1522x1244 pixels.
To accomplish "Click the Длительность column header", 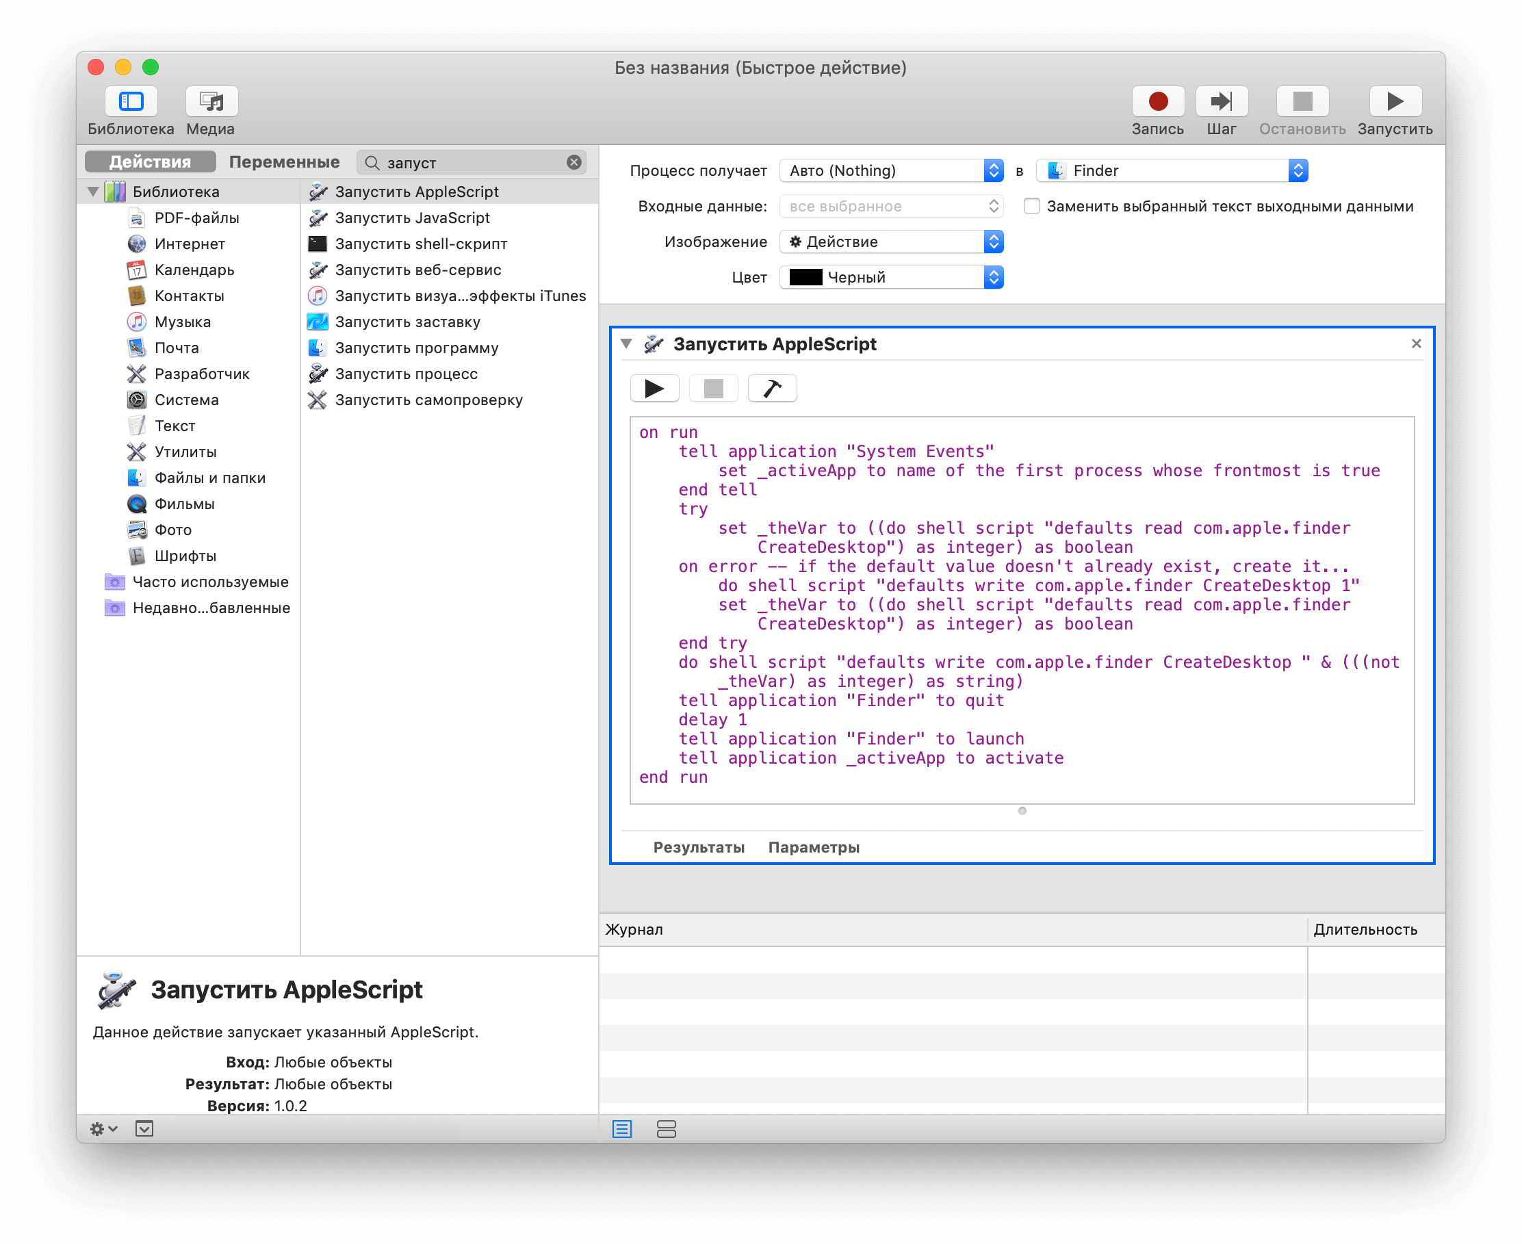I will coord(1376,929).
